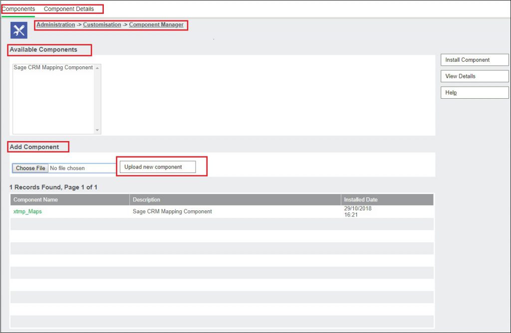Click the Component Manager breadcrumb link
This screenshot has height=333, width=511.
(x=156, y=24)
